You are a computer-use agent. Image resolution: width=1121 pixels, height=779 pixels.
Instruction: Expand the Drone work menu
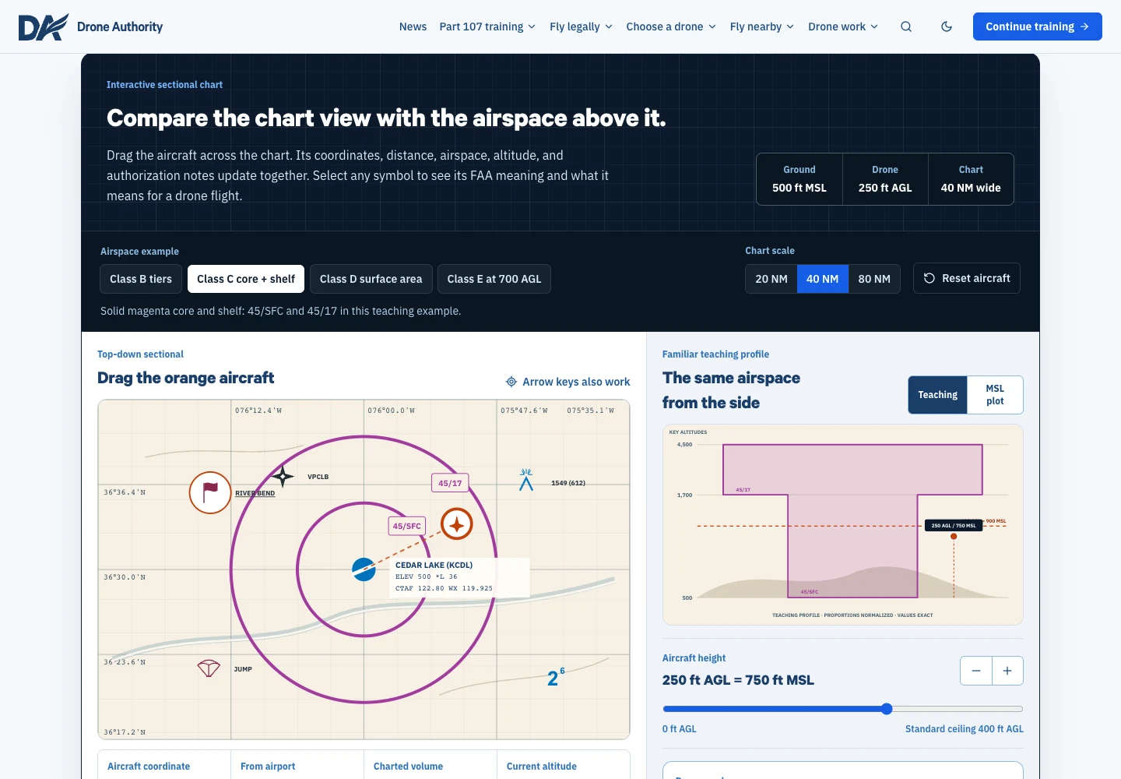(843, 26)
